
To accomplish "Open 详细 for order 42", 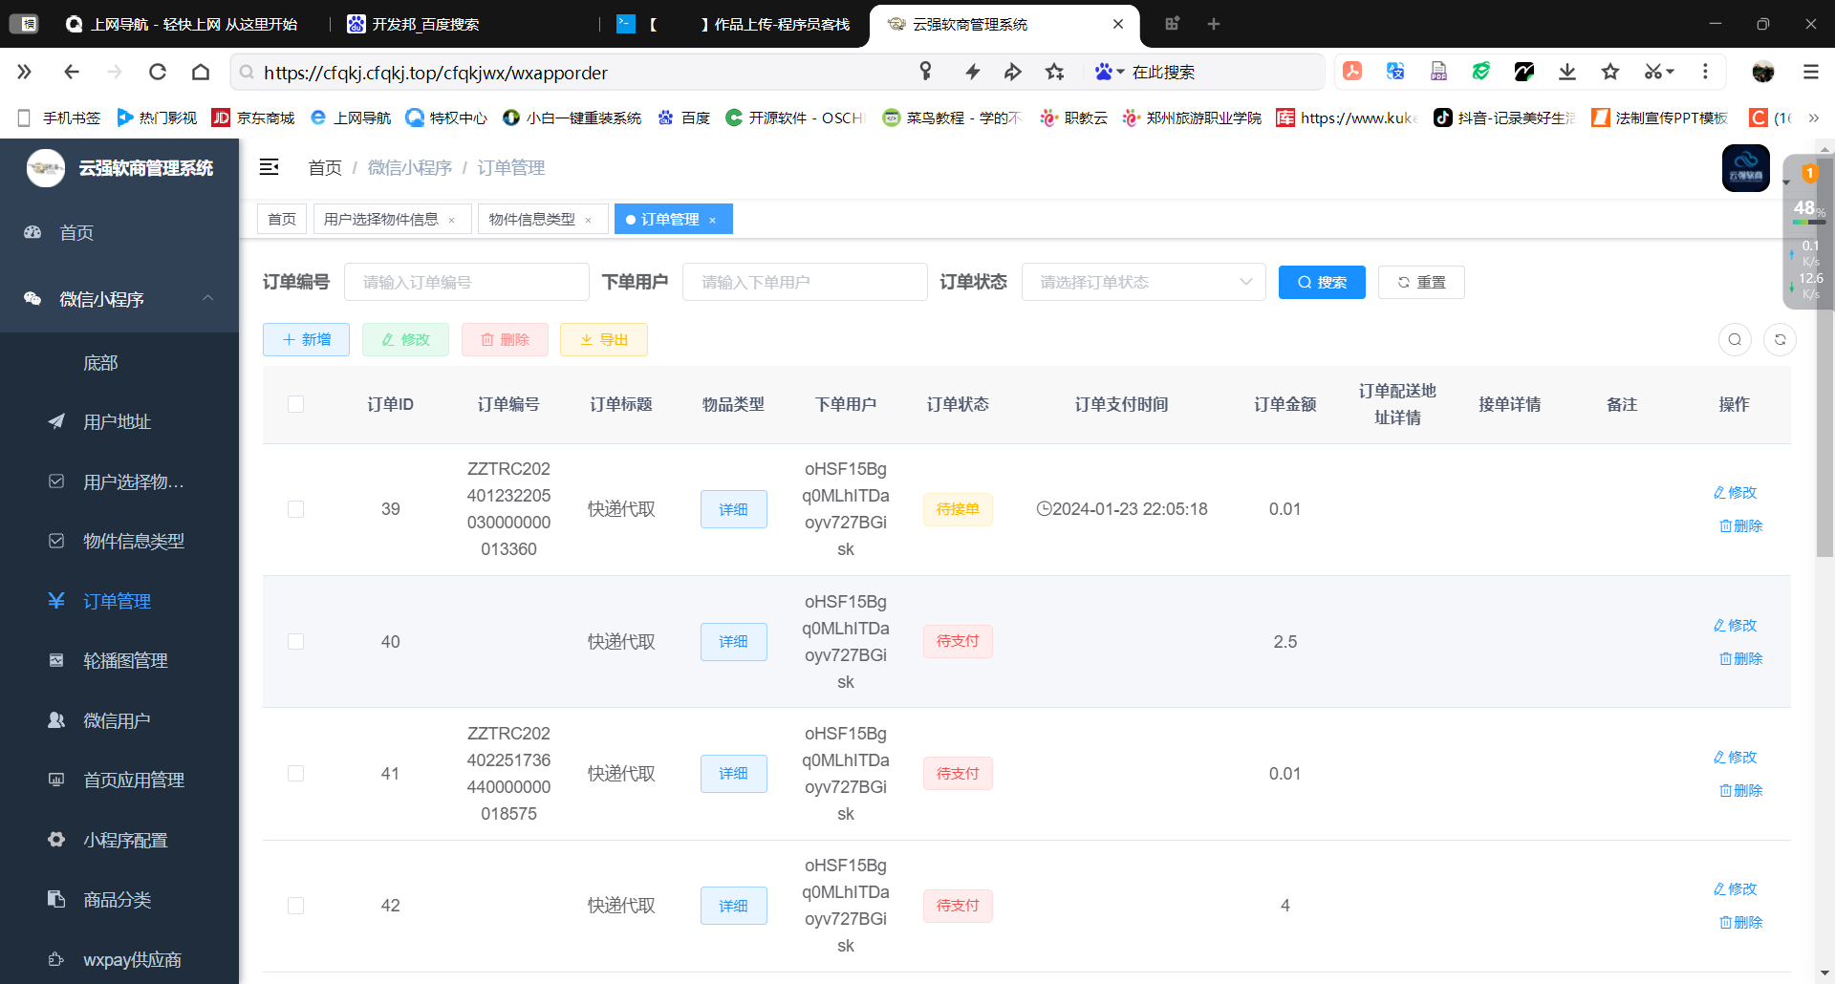I will pos(733,906).
